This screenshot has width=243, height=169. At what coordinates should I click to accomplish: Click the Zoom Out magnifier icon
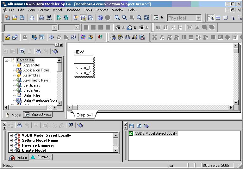[117, 18]
